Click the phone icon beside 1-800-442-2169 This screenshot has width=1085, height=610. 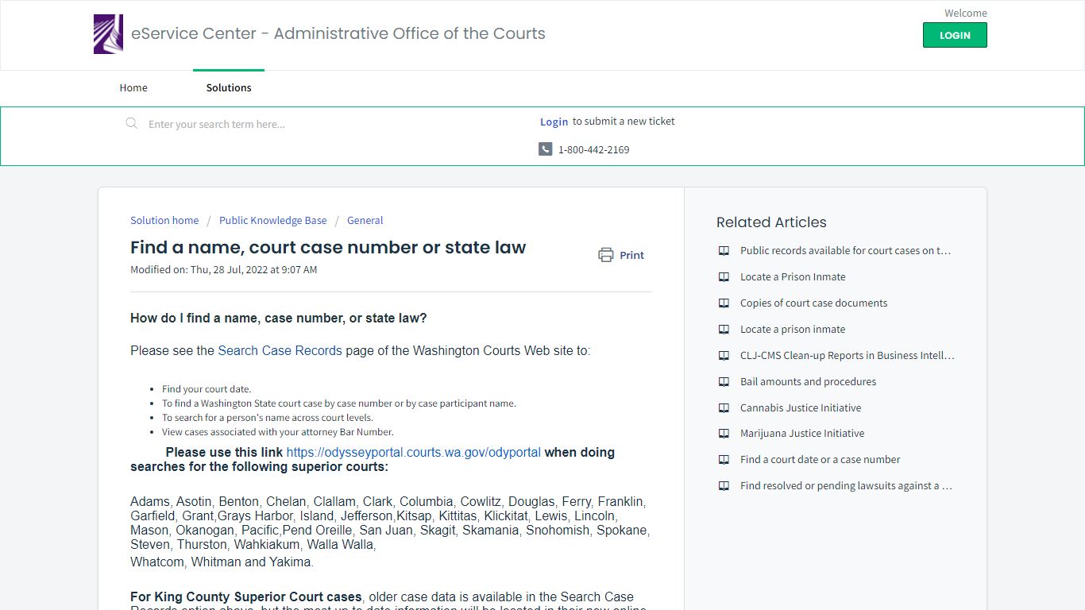tap(545, 149)
